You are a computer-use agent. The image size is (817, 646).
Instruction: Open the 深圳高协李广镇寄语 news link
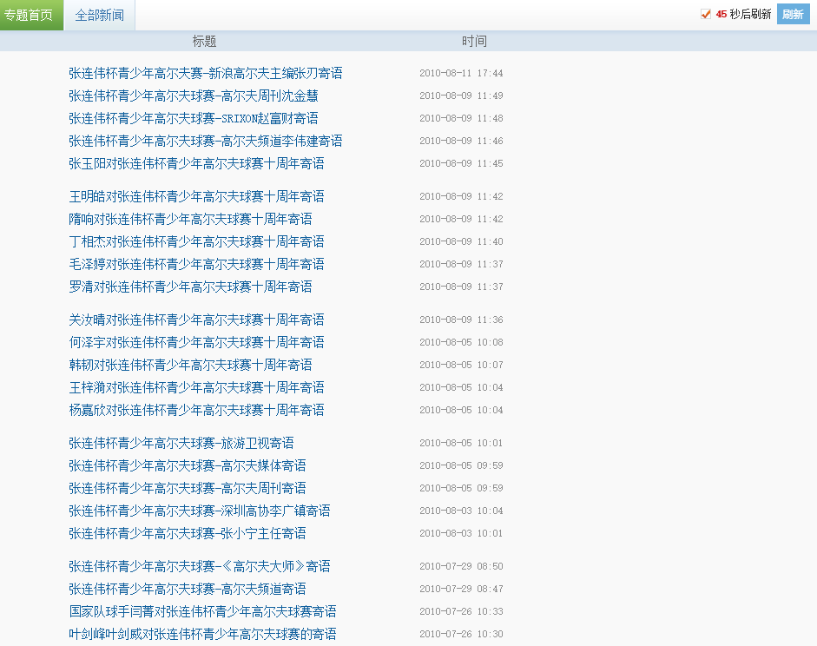point(200,511)
